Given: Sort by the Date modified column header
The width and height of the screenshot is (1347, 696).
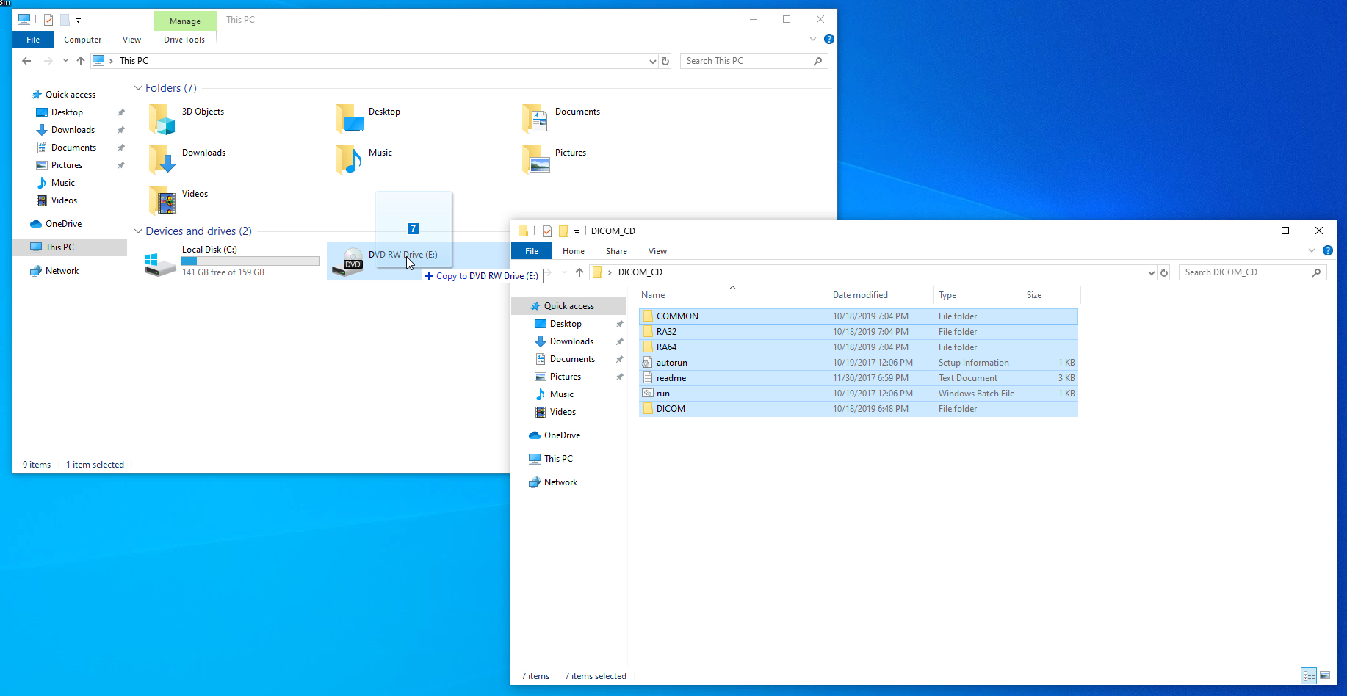Looking at the screenshot, I should [860, 295].
